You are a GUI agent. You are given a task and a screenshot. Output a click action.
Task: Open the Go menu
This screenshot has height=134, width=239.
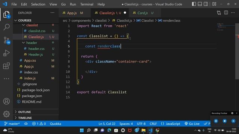pos(63,4)
